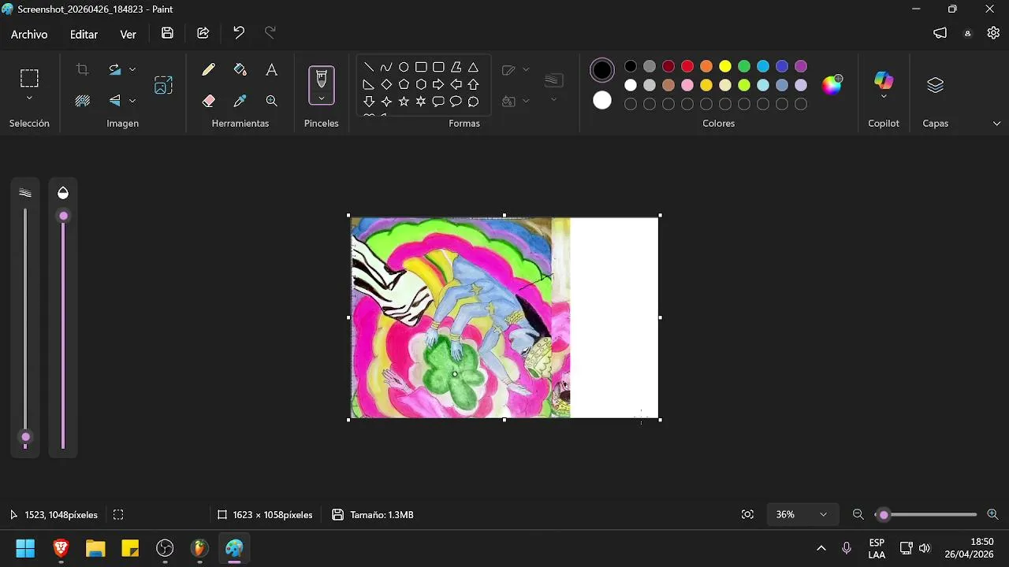
Task: Select the Text tool
Action: pos(271,69)
